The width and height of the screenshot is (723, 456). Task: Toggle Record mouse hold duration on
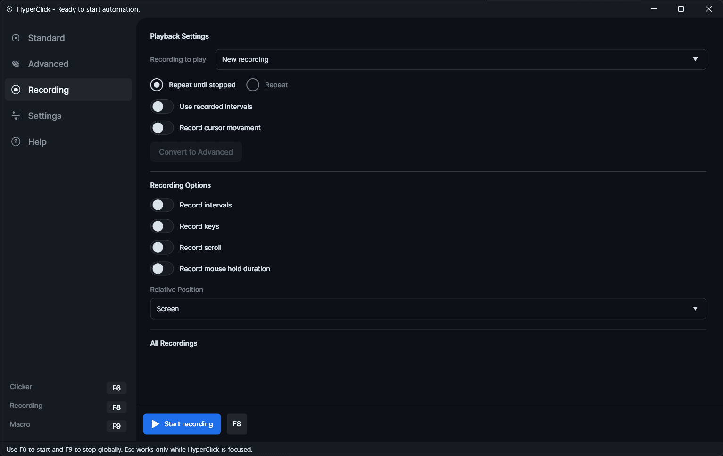point(162,268)
